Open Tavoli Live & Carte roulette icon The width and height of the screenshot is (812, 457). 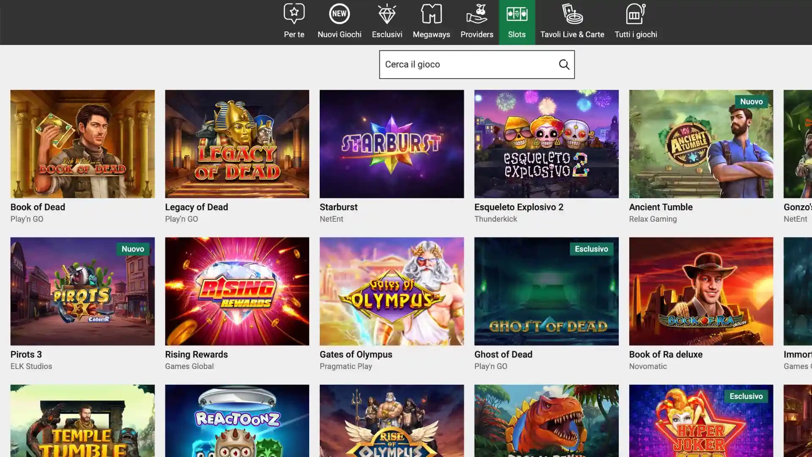point(572,13)
